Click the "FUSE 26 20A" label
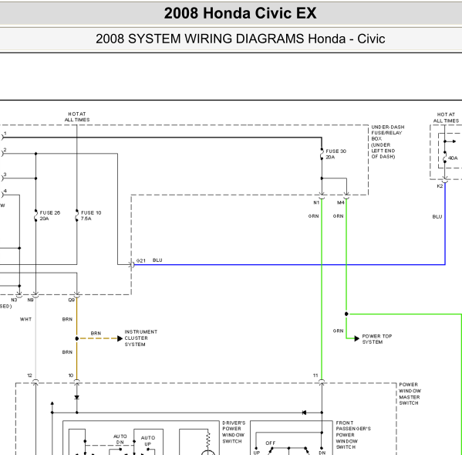This screenshot has height=455, width=462. coord(50,216)
